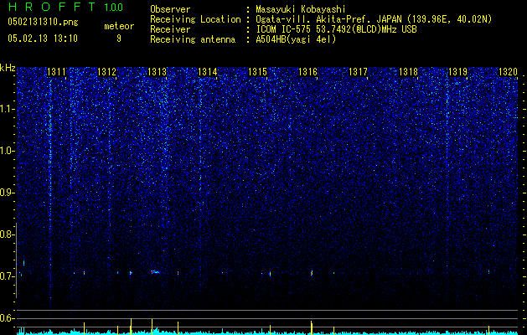Click the 'meteor' count label
527x335 pixels.
119,26
